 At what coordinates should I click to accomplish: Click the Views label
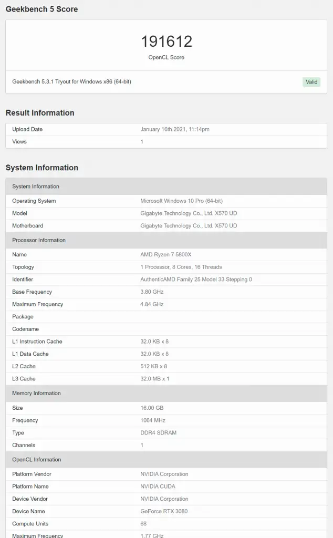(x=19, y=142)
